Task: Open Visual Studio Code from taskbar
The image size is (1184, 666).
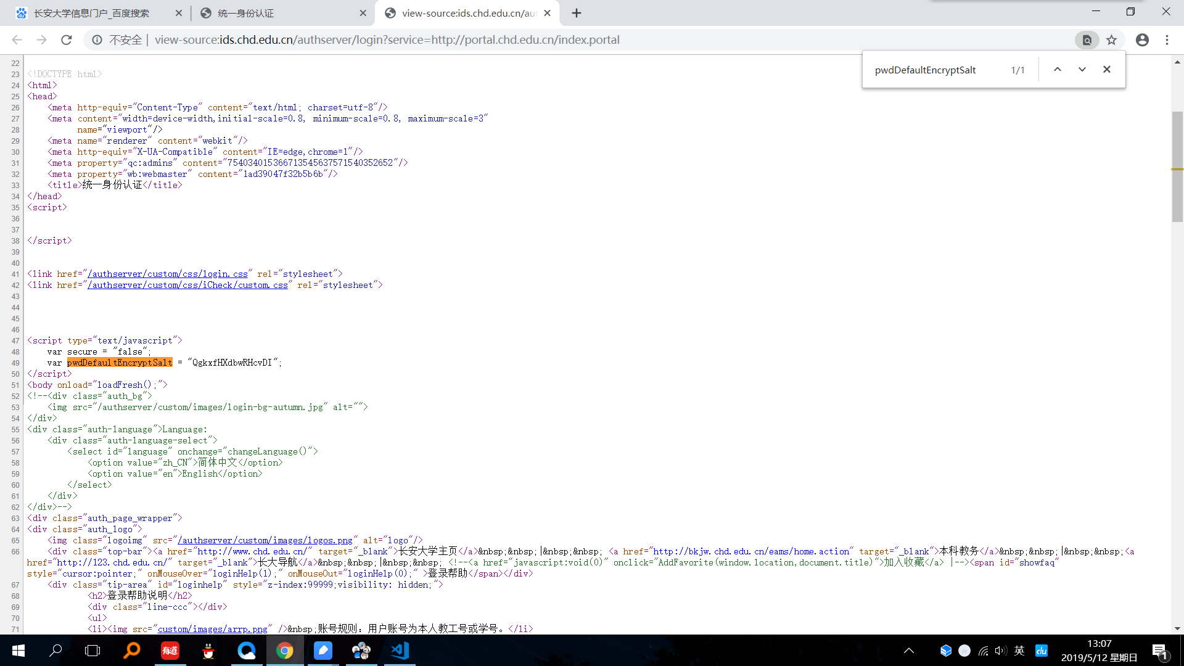Action: tap(400, 651)
